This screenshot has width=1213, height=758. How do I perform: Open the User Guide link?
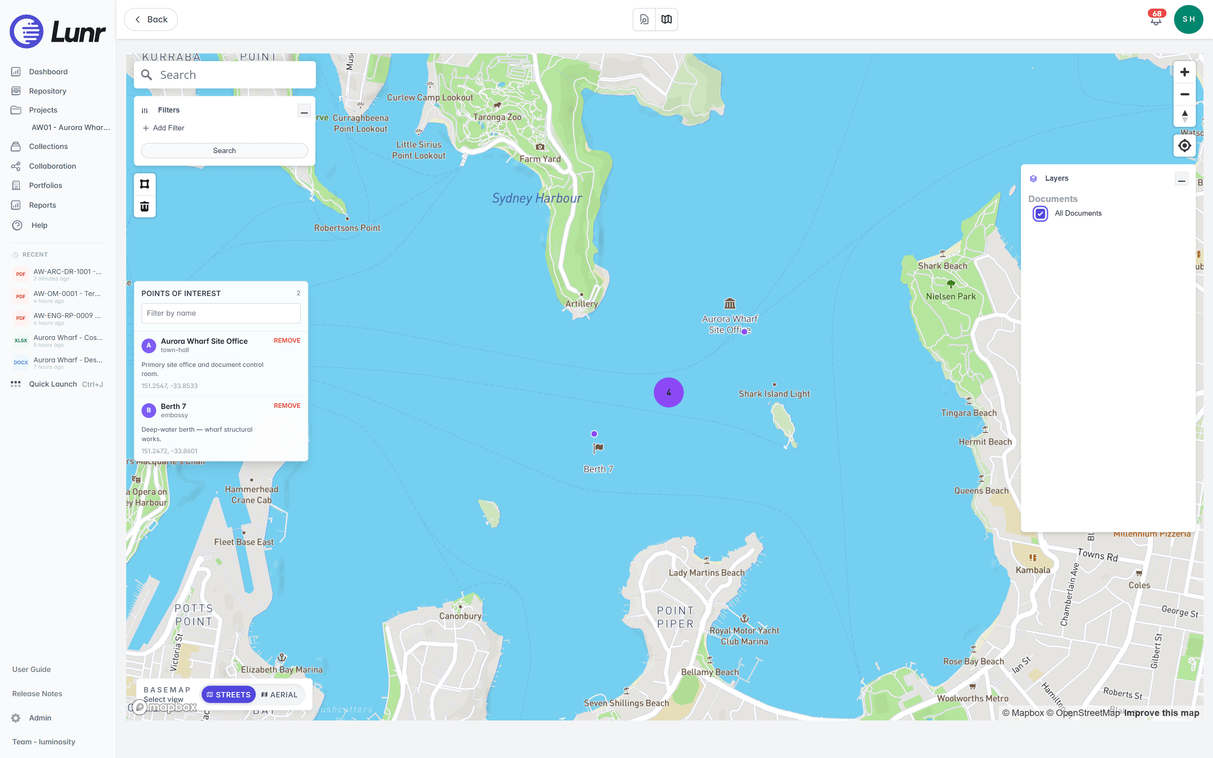(x=31, y=669)
